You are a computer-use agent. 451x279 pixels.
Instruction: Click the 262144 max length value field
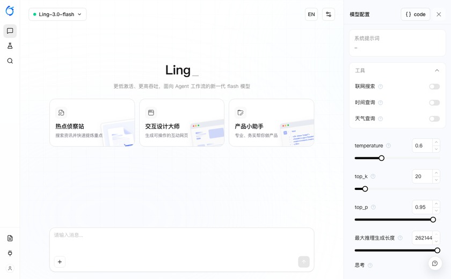(422, 238)
